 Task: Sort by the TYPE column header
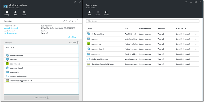tap(126, 29)
